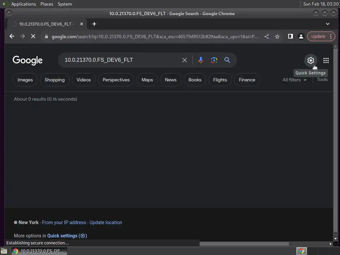The height and width of the screenshot is (255, 340).
Task: Click the show desktop icon in bottom panel
Action: 4,251
